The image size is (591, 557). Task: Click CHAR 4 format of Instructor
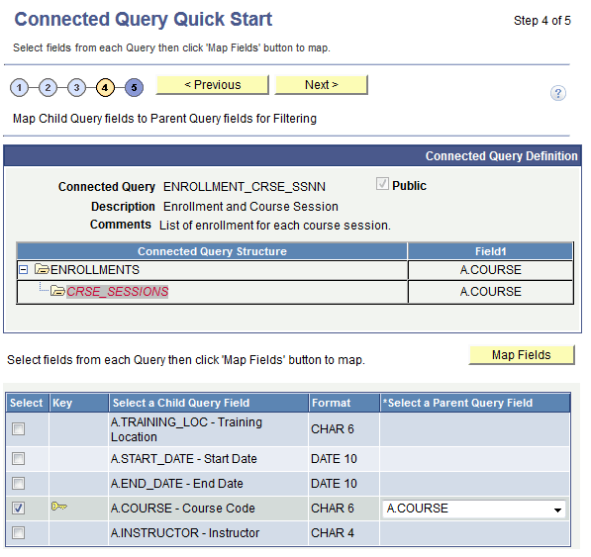point(333,533)
